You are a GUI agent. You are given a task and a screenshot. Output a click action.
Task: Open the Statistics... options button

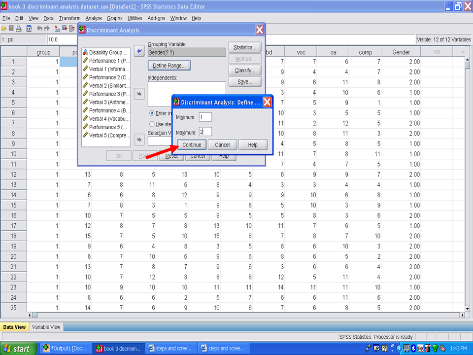pyautogui.click(x=244, y=47)
